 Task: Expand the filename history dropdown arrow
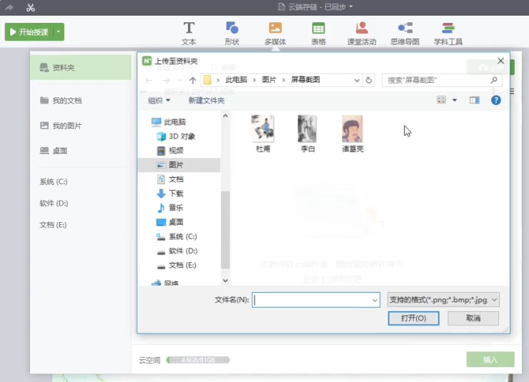point(375,300)
